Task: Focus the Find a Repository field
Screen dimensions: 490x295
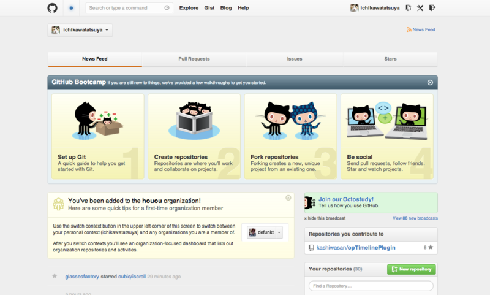Action: (371, 286)
